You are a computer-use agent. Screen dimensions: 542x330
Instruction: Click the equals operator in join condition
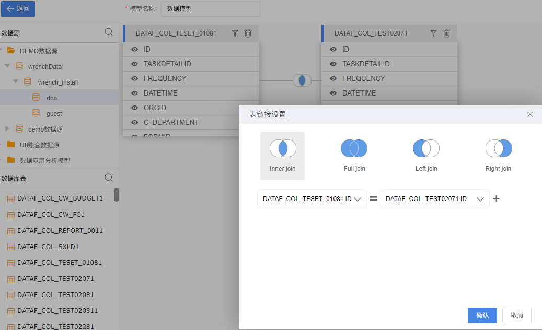click(x=373, y=198)
